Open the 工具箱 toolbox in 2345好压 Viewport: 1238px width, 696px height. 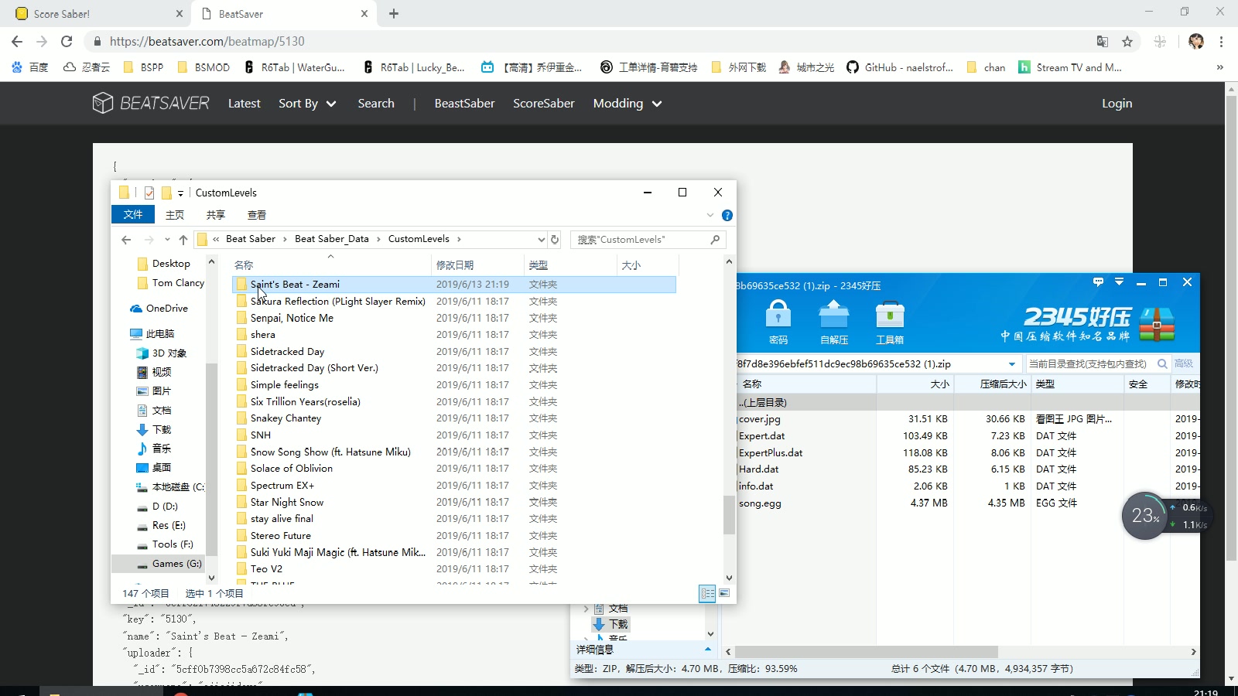pyautogui.click(x=890, y=322)
